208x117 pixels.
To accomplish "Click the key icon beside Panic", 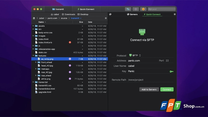I will (171, 71).
